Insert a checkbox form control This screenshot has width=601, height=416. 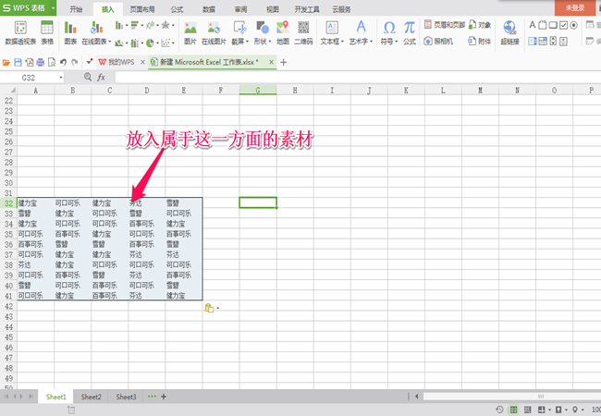click(x=563, y=25)
